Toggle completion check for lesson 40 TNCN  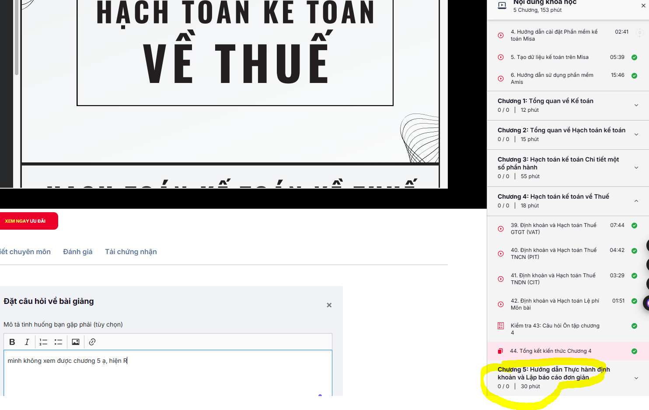coord(634,251)
